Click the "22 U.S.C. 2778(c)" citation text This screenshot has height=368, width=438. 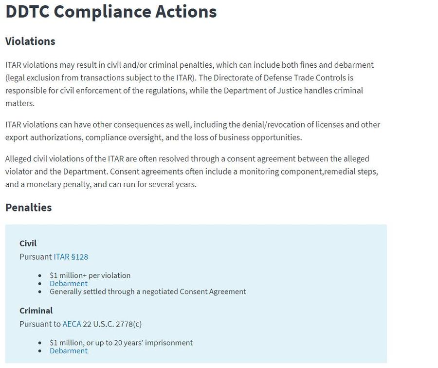click(x=112, y=324)
